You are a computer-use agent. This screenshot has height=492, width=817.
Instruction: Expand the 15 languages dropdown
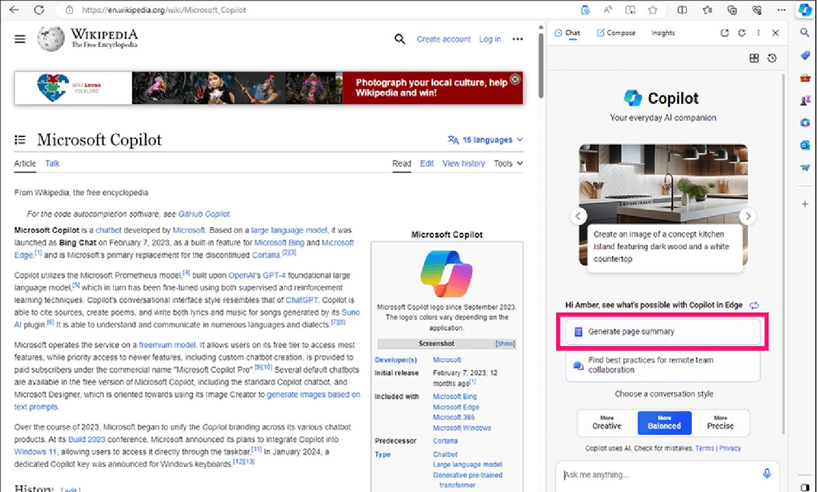(485, 140)
